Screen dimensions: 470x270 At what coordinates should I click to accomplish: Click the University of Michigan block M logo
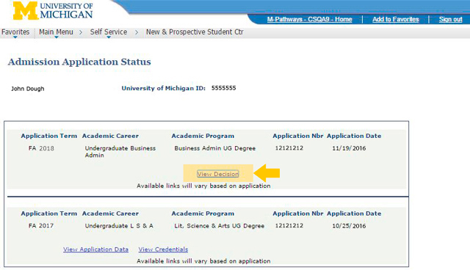[25, 10]
